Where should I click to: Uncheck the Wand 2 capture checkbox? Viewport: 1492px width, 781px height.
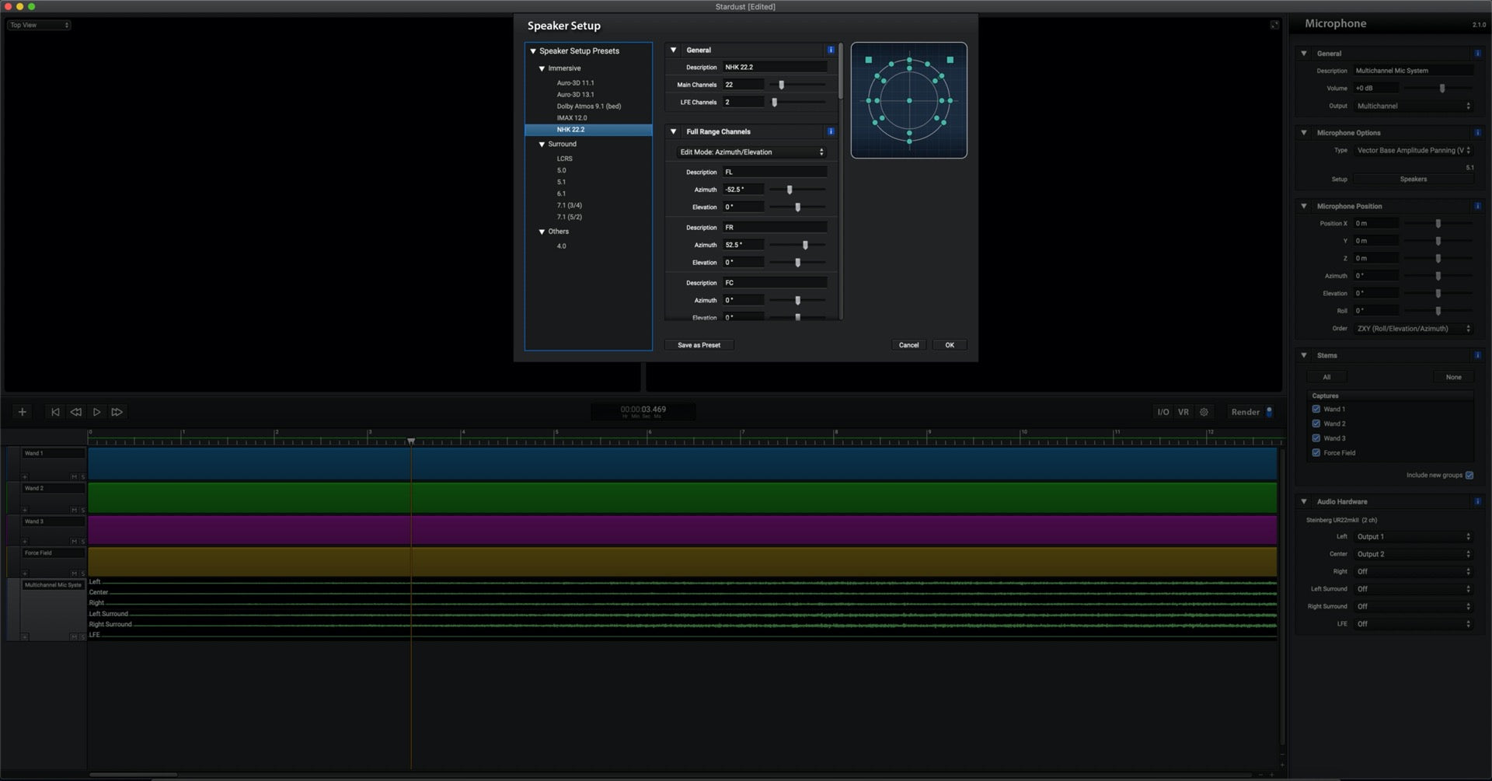pyautogui.click(x=1316, y=424)
